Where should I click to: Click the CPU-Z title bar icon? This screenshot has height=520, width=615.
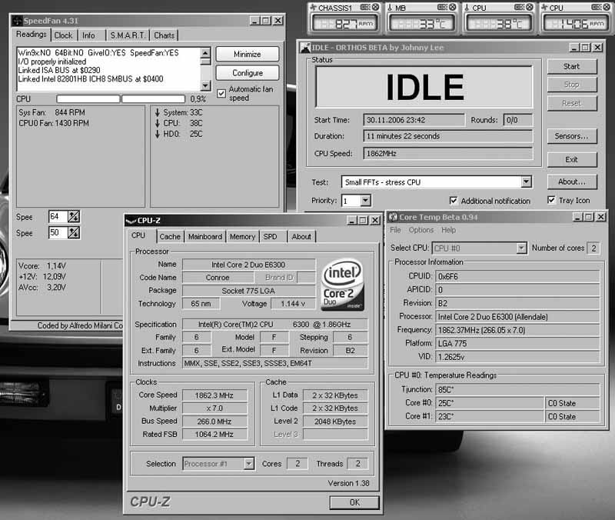pyautogui.click(x=131, y=221)
